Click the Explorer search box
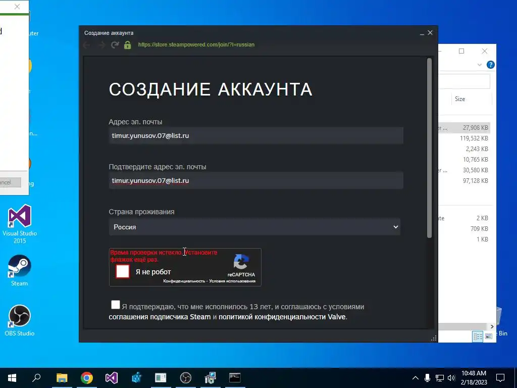 [464, 81]
